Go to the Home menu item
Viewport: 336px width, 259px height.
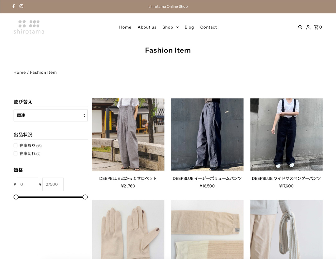click(x=125, y=27)
